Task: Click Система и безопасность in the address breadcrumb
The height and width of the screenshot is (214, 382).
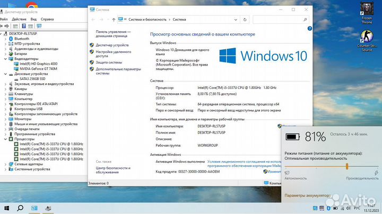Action: pyautogui.click(x=147, y=20)
